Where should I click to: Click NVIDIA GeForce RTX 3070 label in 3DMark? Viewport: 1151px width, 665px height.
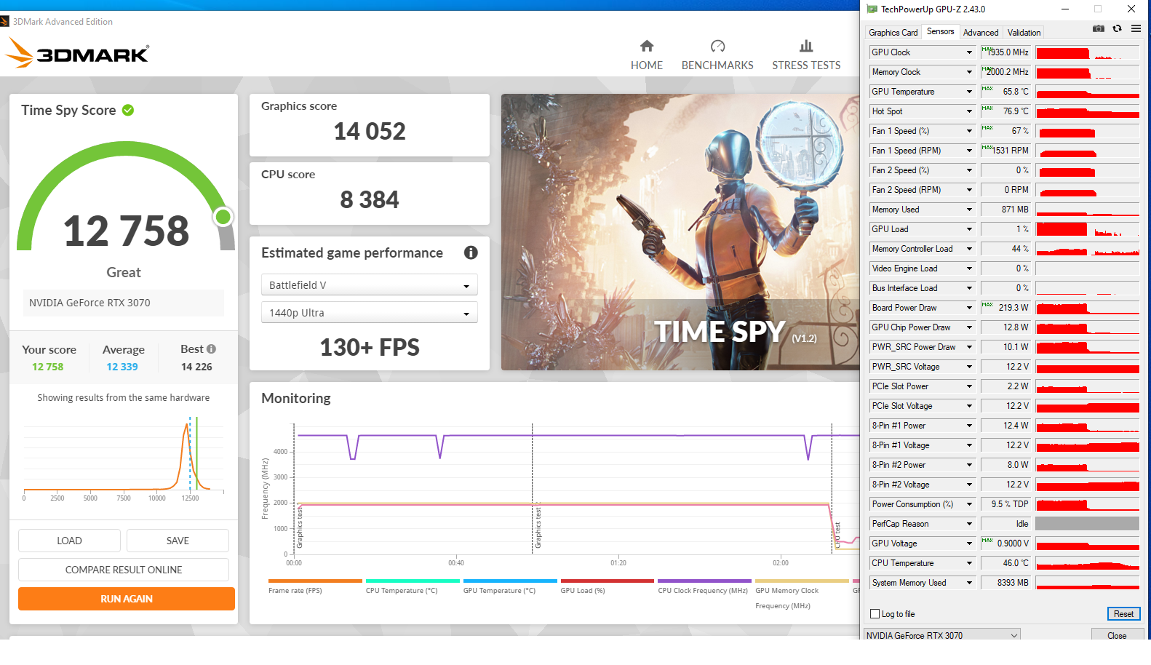tap(89, 303)
